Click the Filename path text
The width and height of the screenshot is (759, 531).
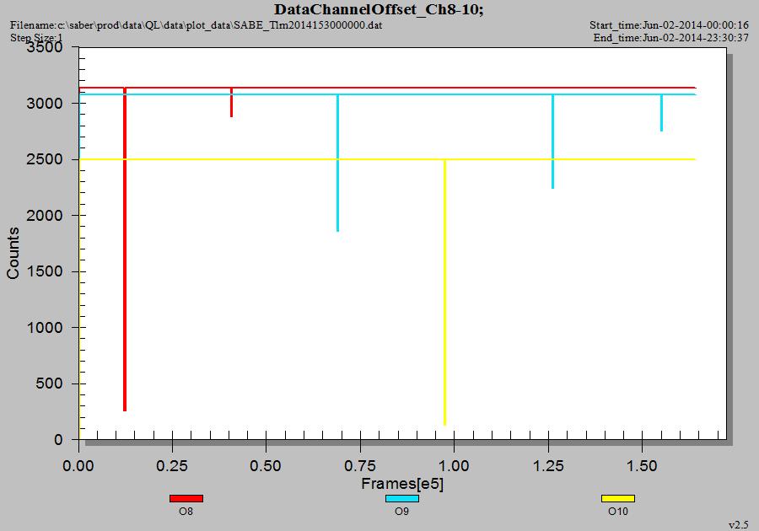(196, 25)
